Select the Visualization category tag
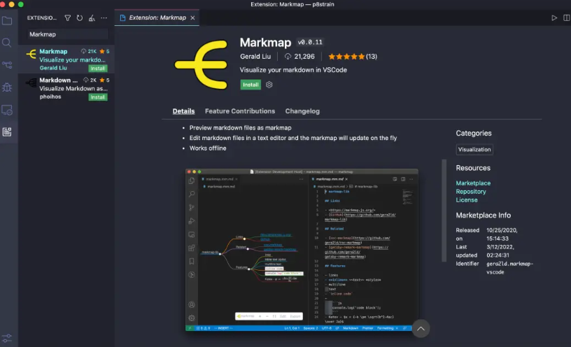571x347 pixels. tap(474, 149)
